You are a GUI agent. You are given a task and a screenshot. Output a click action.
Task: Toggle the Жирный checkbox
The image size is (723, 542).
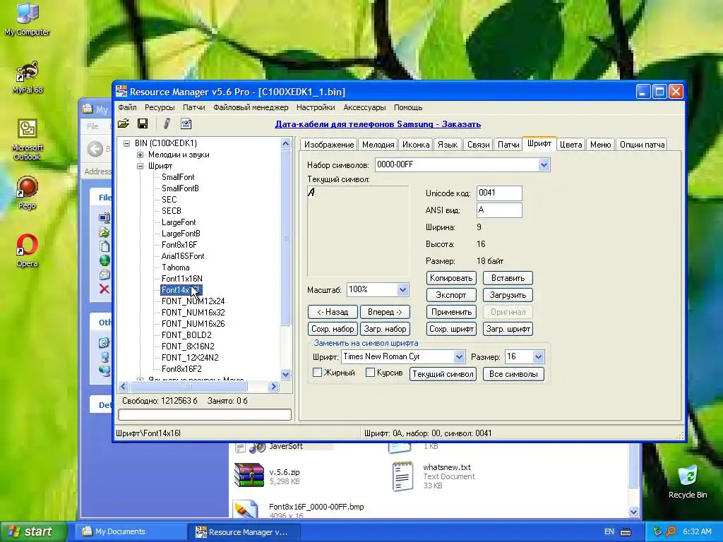(x=317, y=373)
